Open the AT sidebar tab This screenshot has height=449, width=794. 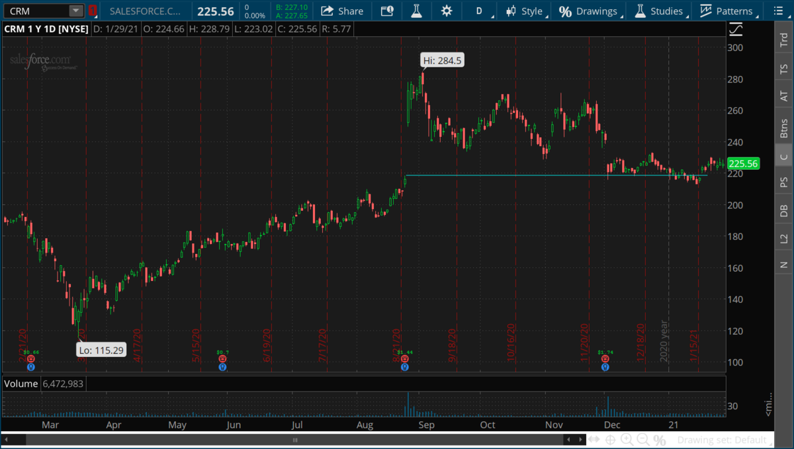coord(784,97)
